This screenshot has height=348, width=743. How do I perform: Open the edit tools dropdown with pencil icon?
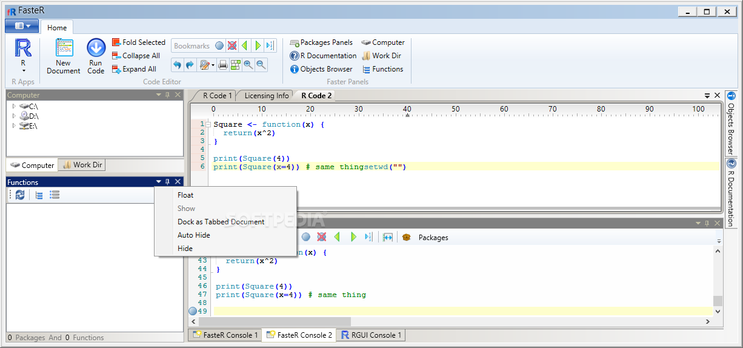point(207,65)
